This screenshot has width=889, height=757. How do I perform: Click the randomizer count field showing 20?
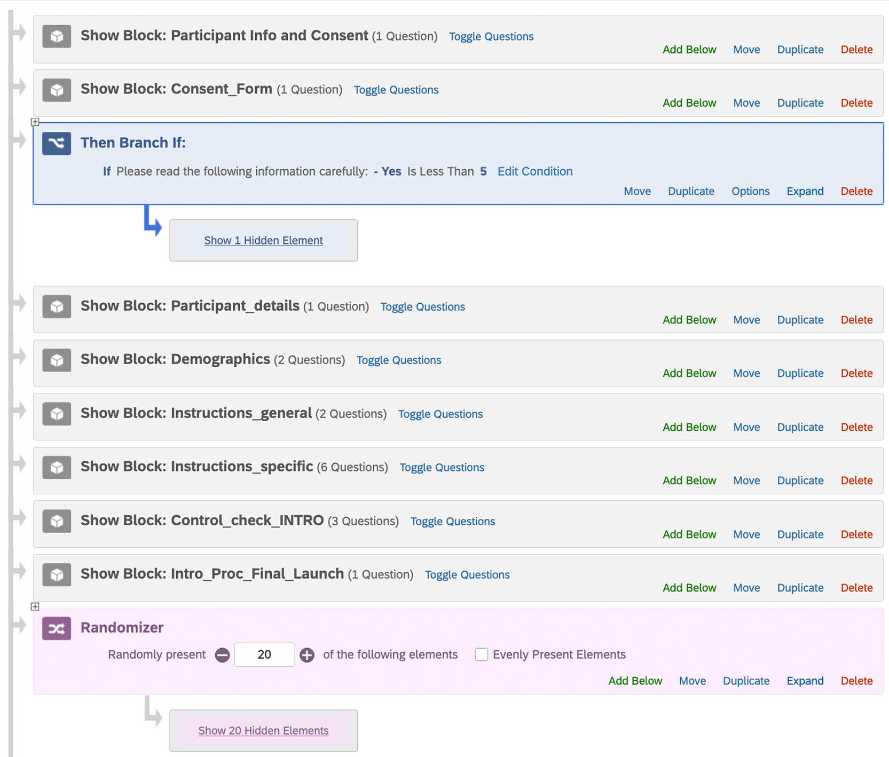click(264, 655)
